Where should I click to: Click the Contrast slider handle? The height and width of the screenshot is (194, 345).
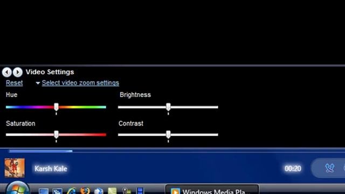click(x=168, y=135)
